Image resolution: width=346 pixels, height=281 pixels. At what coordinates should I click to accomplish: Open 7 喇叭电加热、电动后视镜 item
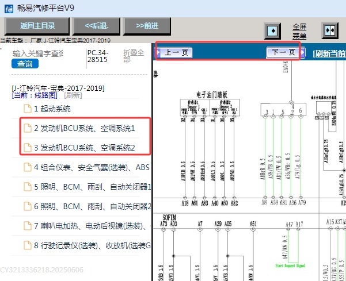(90, 226)
